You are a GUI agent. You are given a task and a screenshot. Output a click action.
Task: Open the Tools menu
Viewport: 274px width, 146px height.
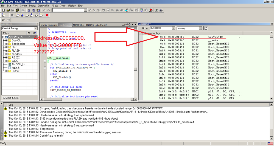(x=63, y=5)
